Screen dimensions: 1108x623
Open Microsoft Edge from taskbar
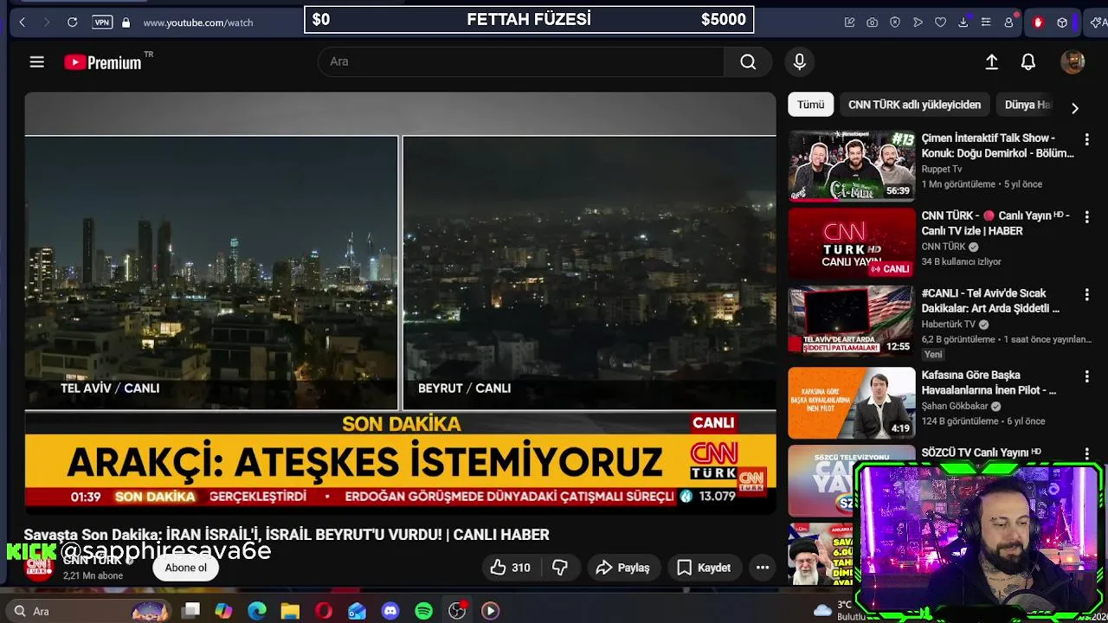click(257, 611)
